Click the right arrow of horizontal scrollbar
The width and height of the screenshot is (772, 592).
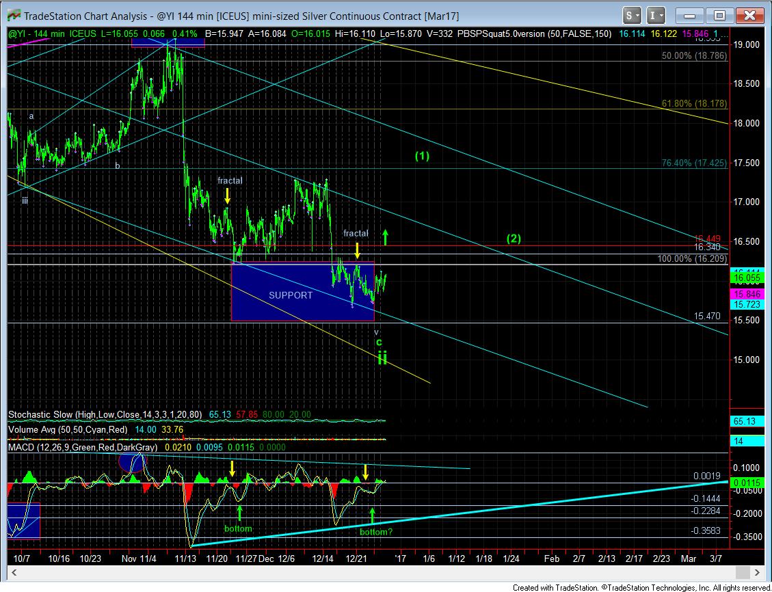coord(757,572)
